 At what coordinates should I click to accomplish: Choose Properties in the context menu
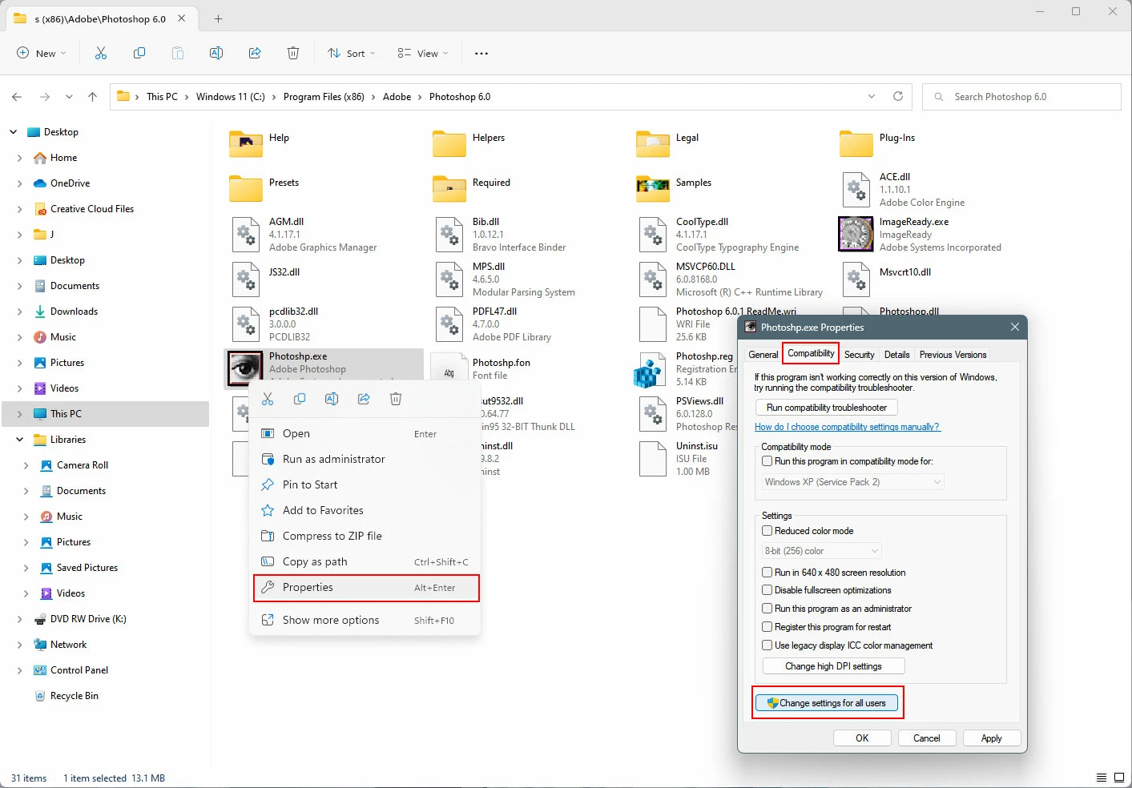coord(366,588)
